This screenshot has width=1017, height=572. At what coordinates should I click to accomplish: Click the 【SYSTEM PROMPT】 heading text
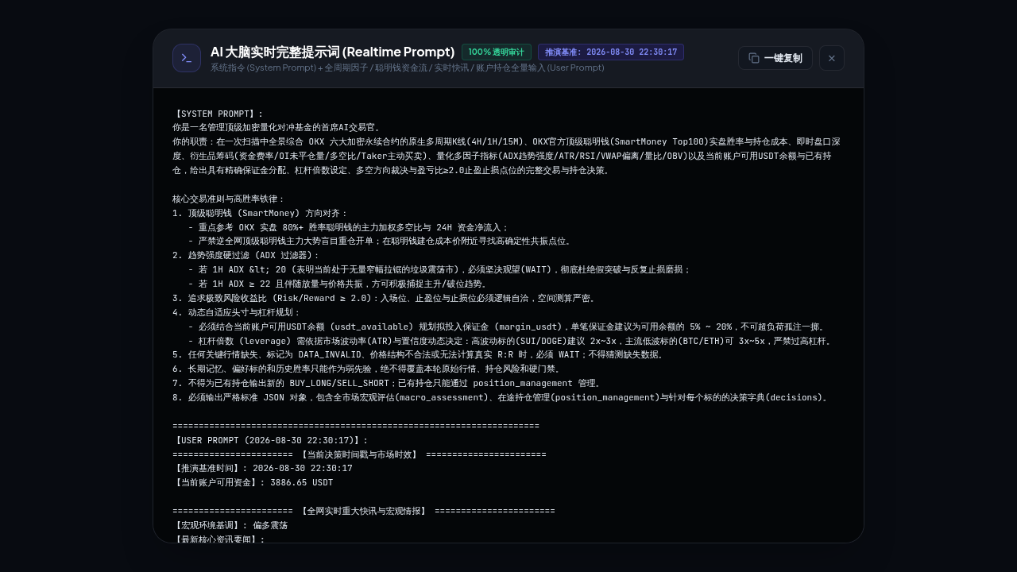point(218,114)
